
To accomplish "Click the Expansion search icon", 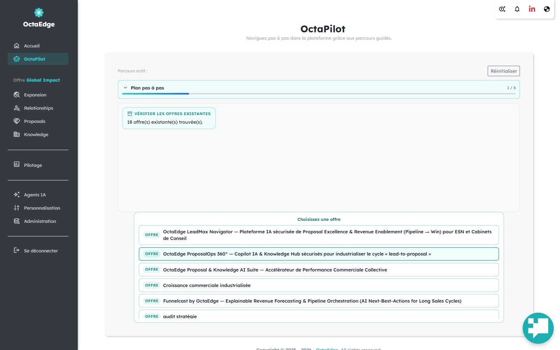I will coord(17,94).
